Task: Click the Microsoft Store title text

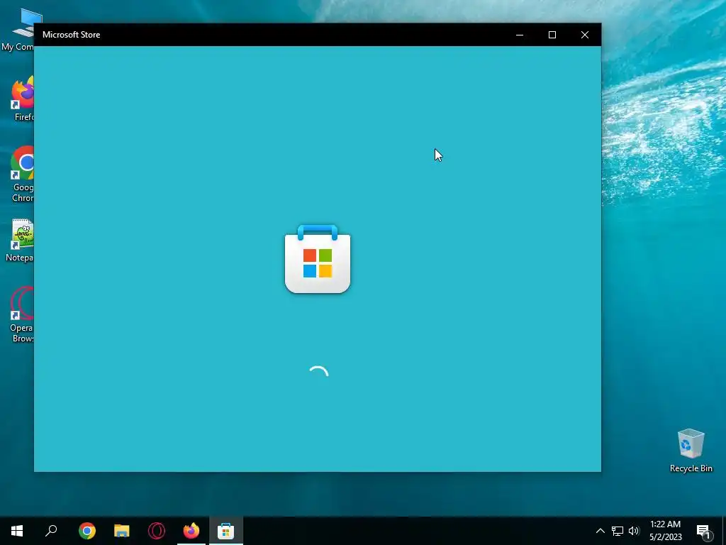Action: [x=72, y=35]
